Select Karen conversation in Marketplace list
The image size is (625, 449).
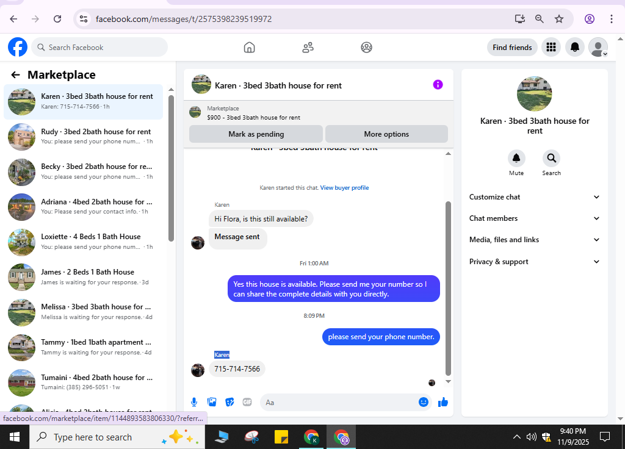tap(83, 102)
